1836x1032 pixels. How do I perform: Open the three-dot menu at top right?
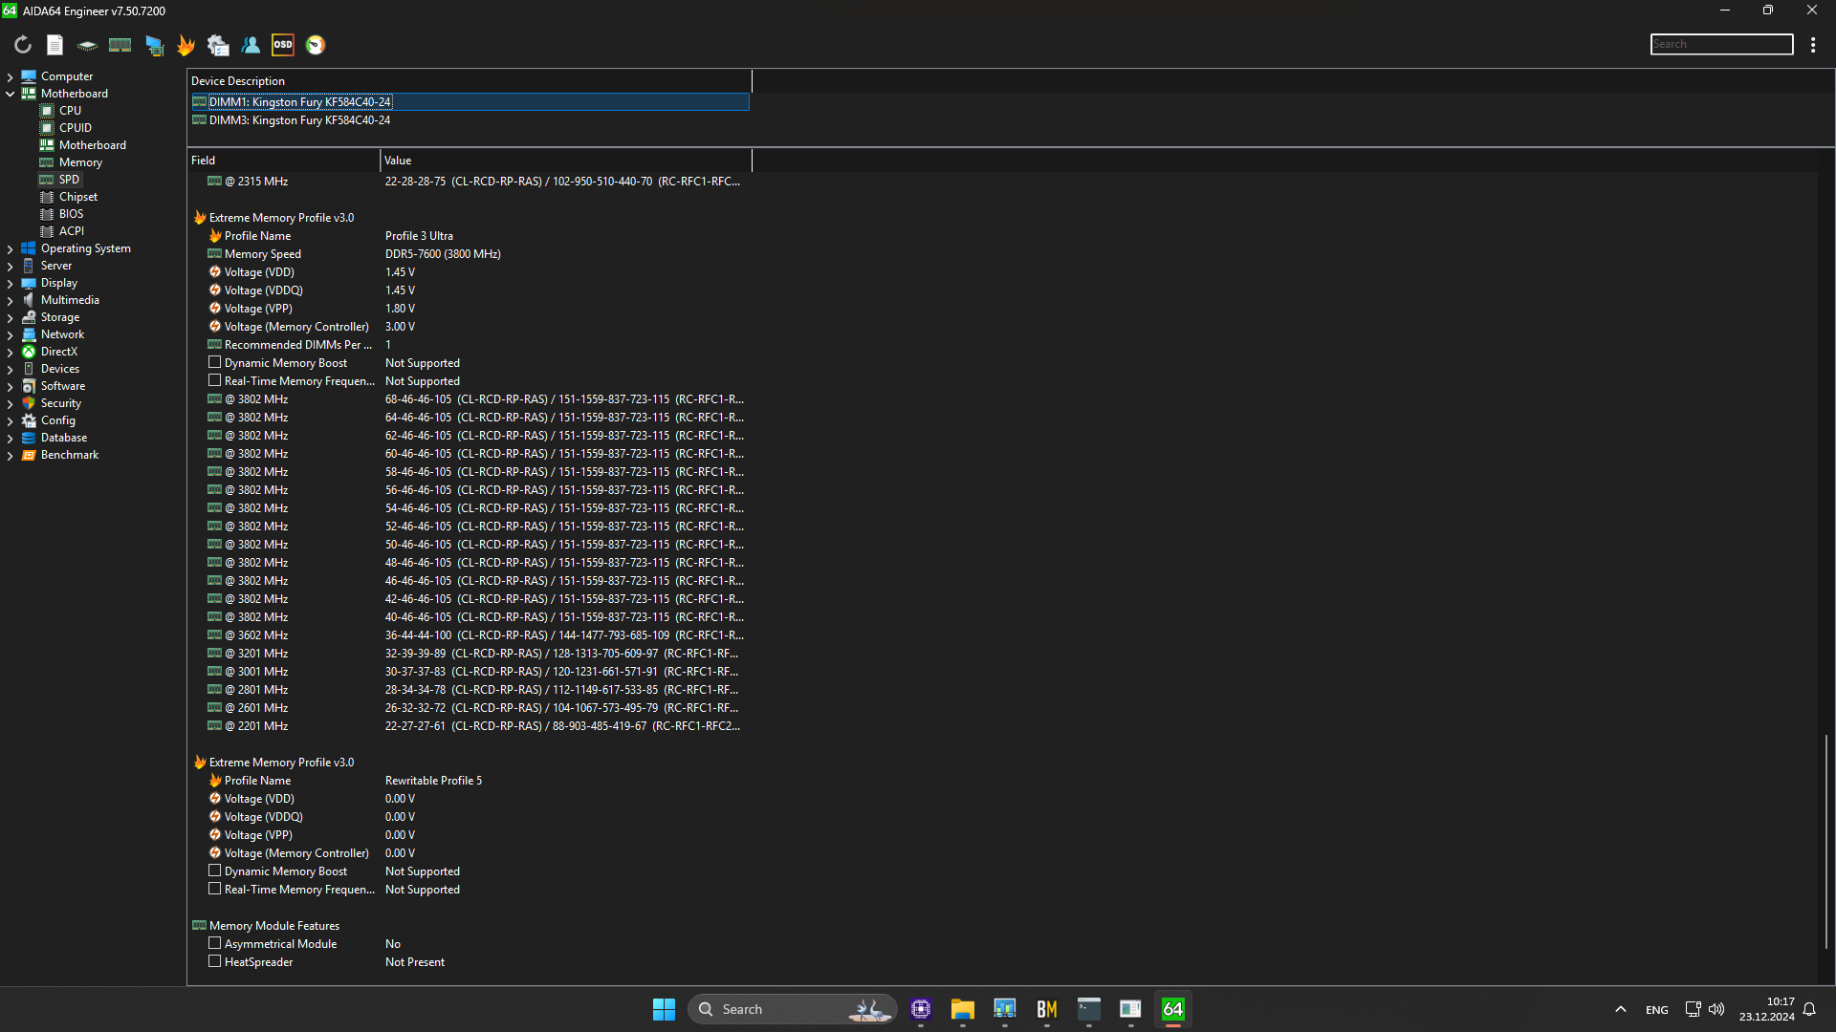1813,45
